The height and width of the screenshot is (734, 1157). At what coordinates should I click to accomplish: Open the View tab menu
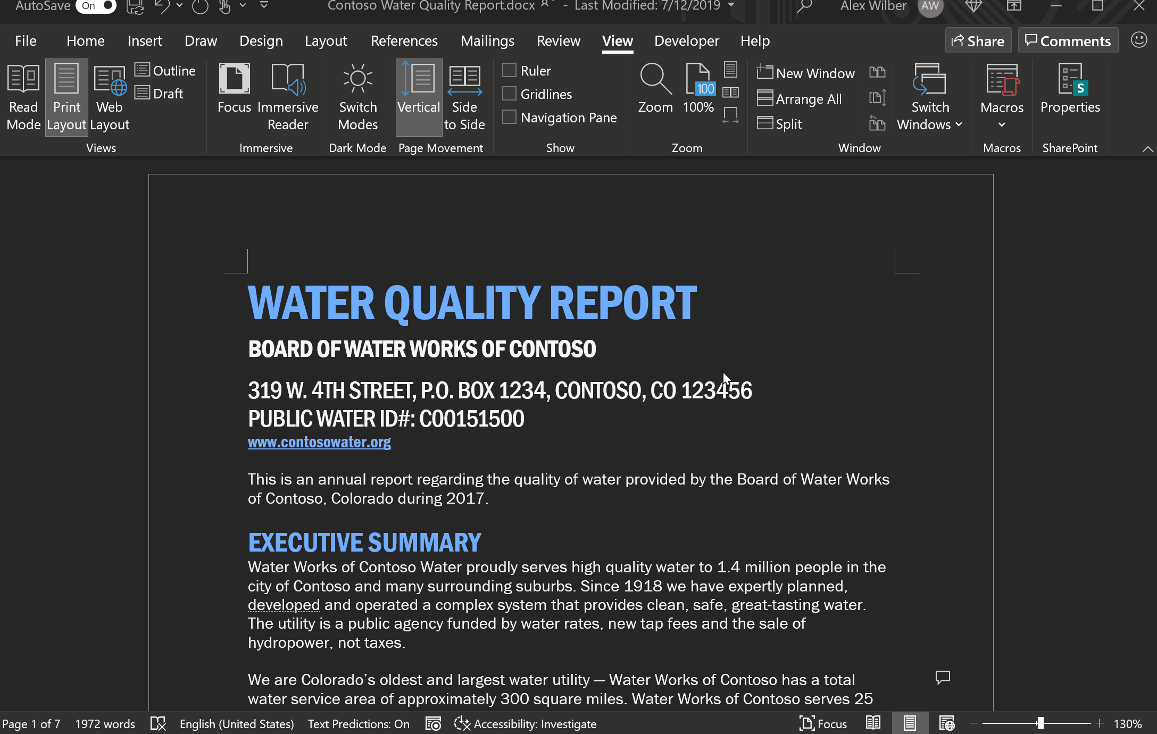(617, 40)
